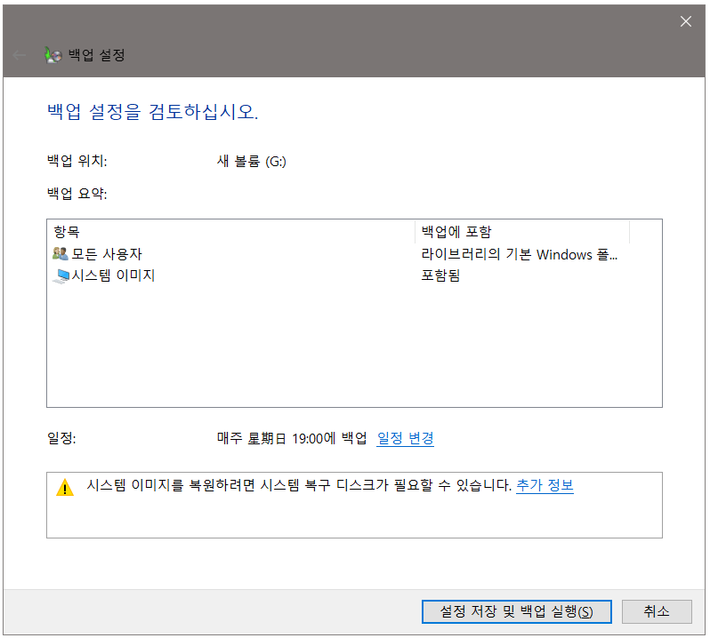Click the 포함됨 value cell

440,275
